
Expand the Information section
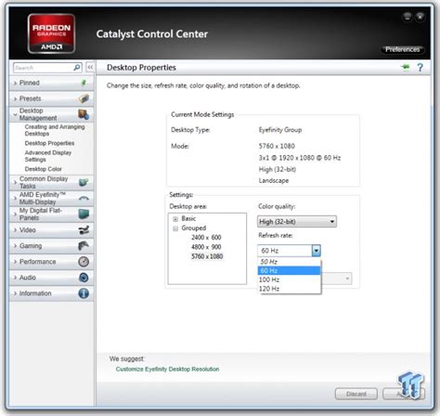(15, 293)
